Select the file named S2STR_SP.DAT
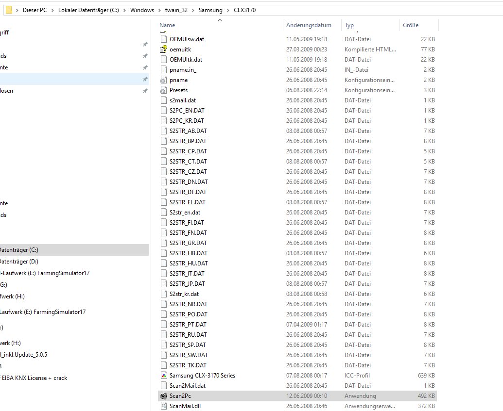Viewport: 503px width, 411px height. [188, 345]
